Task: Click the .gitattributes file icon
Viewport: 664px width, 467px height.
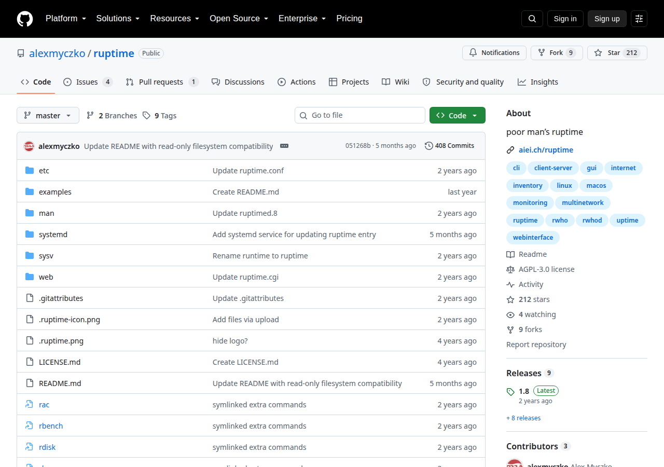Action: tap(30, 298)
